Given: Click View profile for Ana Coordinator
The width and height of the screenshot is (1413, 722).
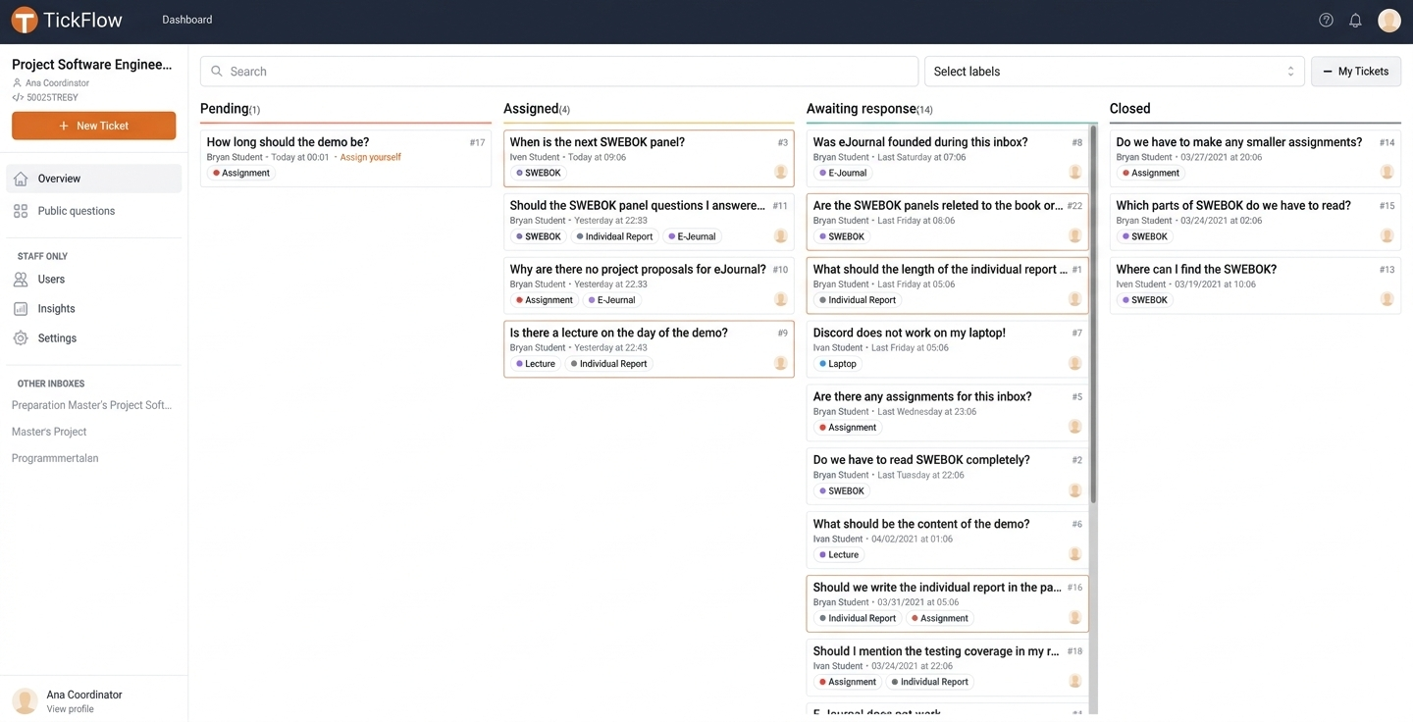Looking at the screenshot, I should click(69, 707).
